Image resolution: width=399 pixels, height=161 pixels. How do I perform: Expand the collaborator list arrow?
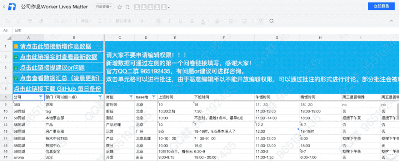169,7
